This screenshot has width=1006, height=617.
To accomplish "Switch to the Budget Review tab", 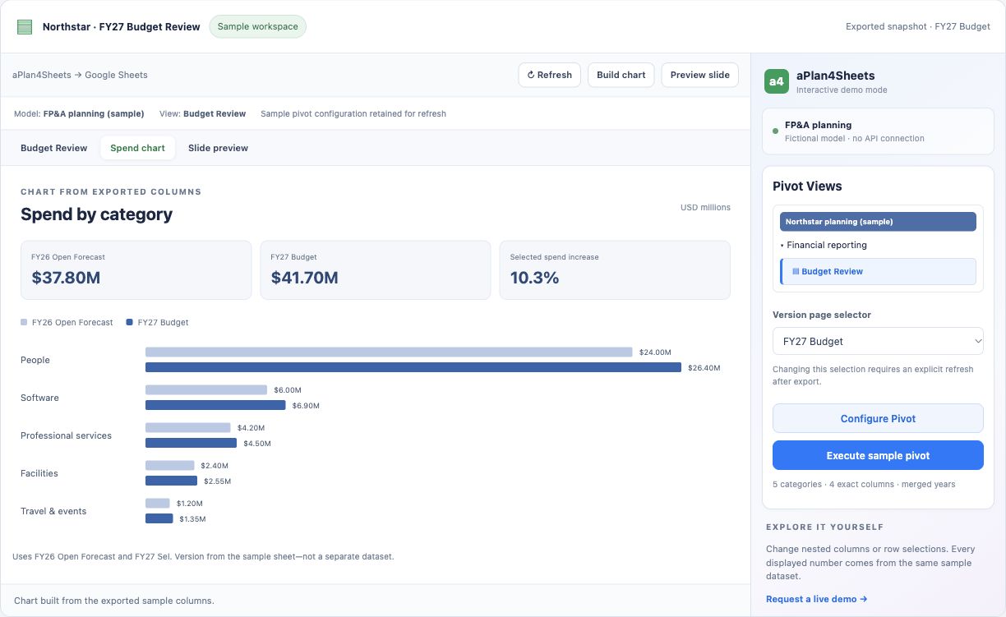I will coord(54,148).
